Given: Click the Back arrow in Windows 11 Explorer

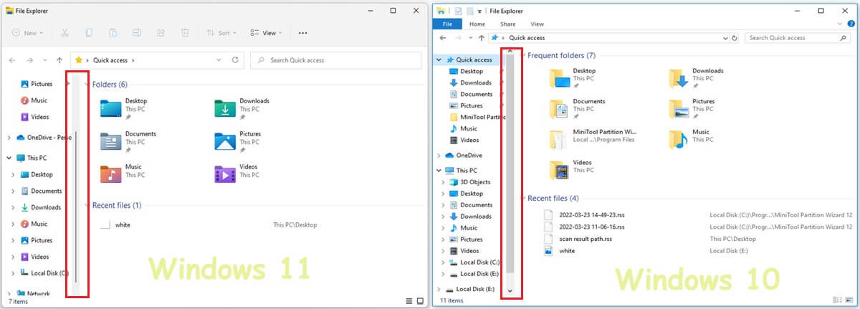Looking at the screenshot, I should 13,60.
